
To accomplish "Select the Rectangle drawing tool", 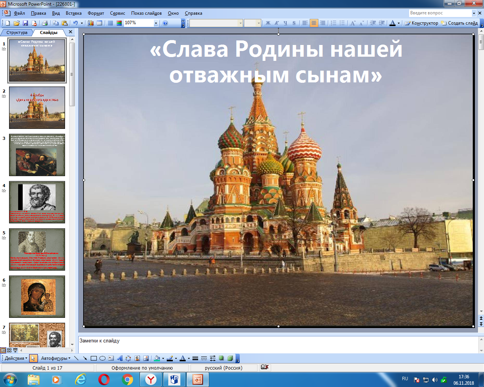I will click(94, 358).
